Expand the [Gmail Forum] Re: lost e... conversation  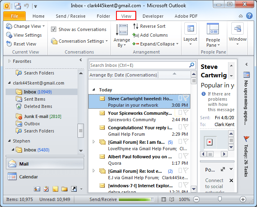pyautogui.click(x=94, y=170)
